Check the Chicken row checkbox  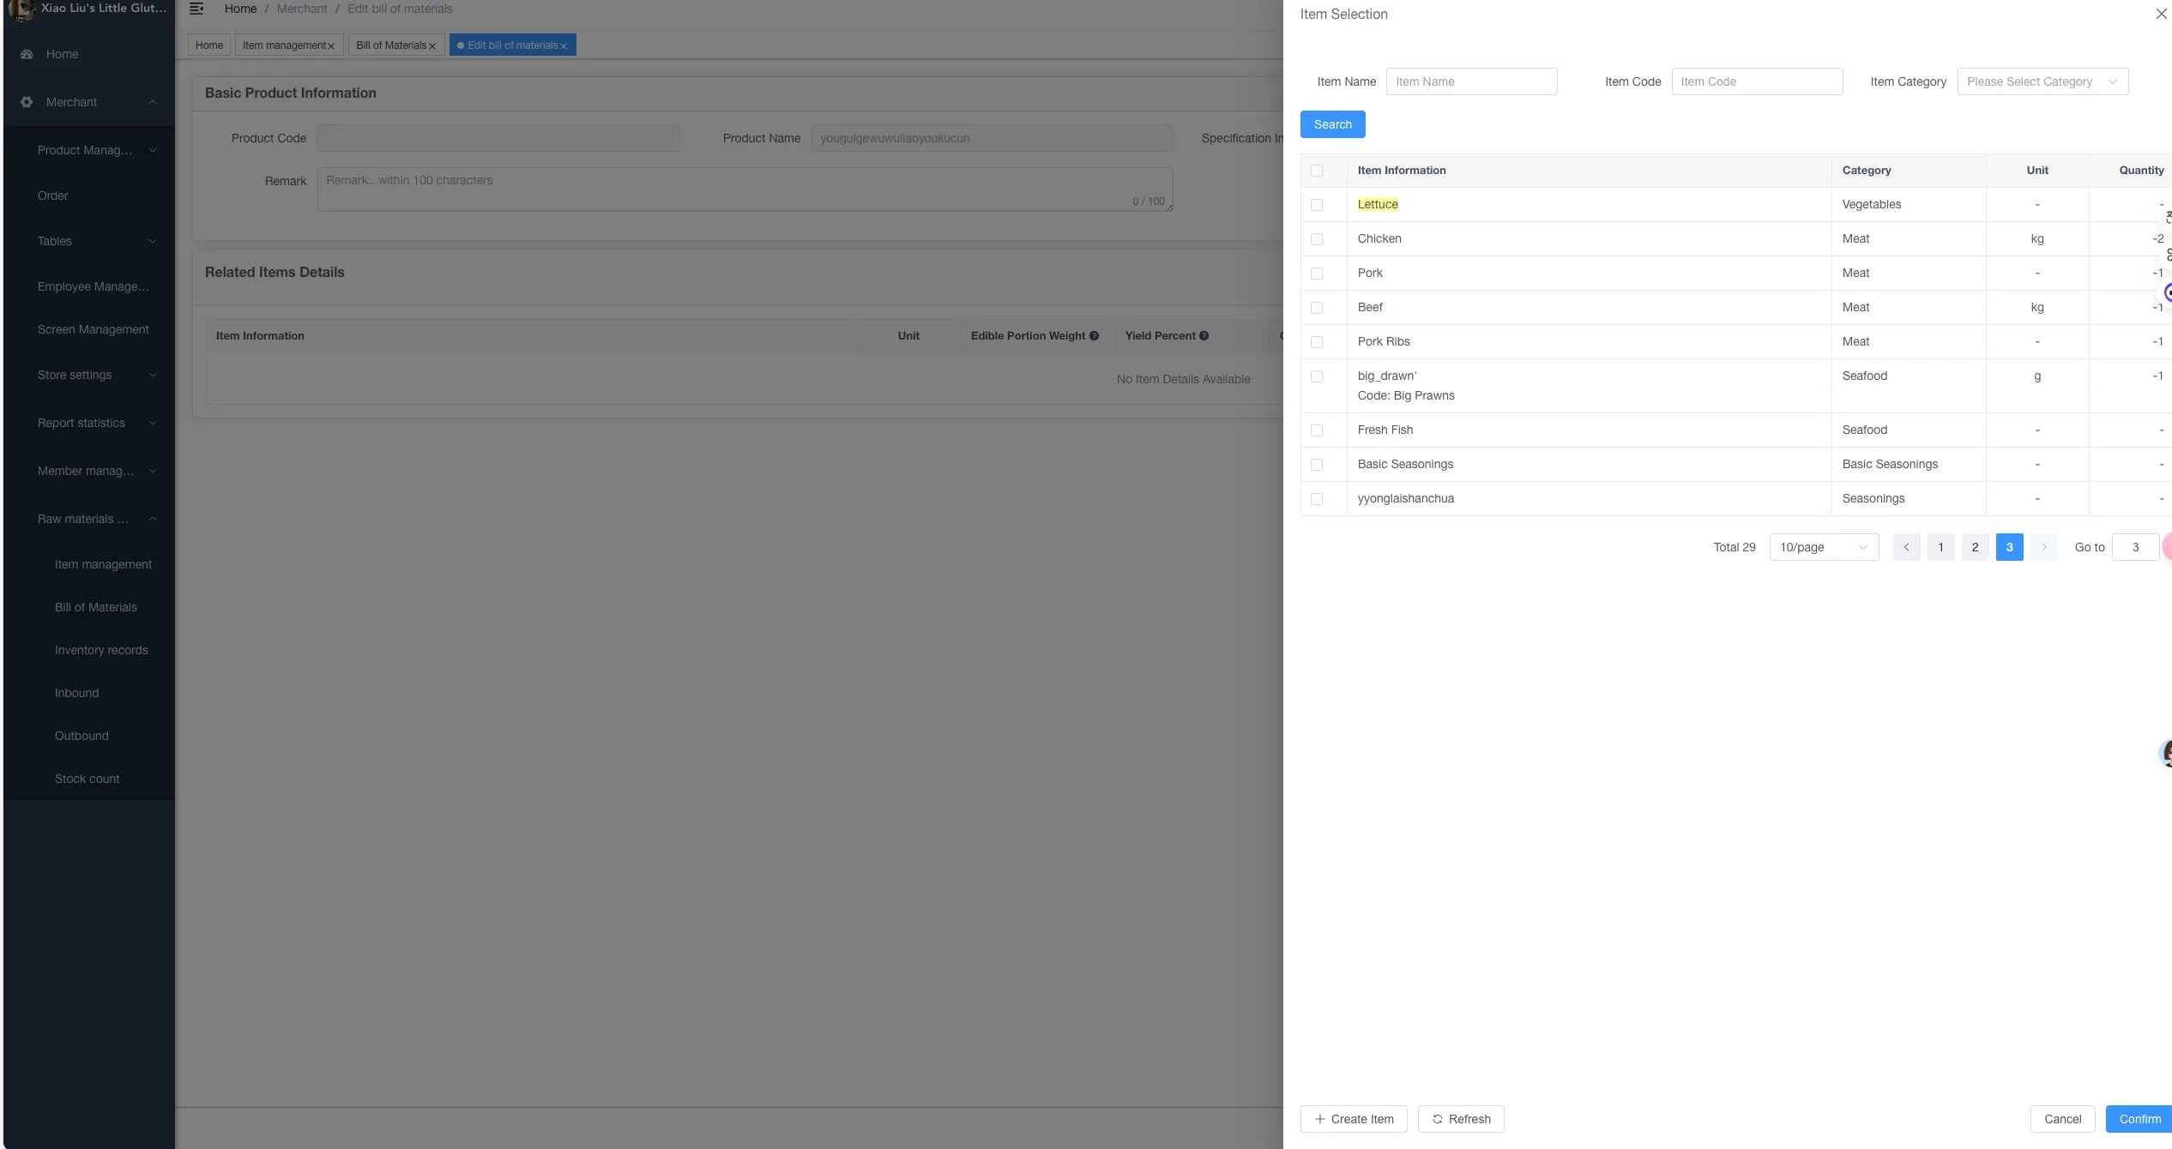(1317, 239)
